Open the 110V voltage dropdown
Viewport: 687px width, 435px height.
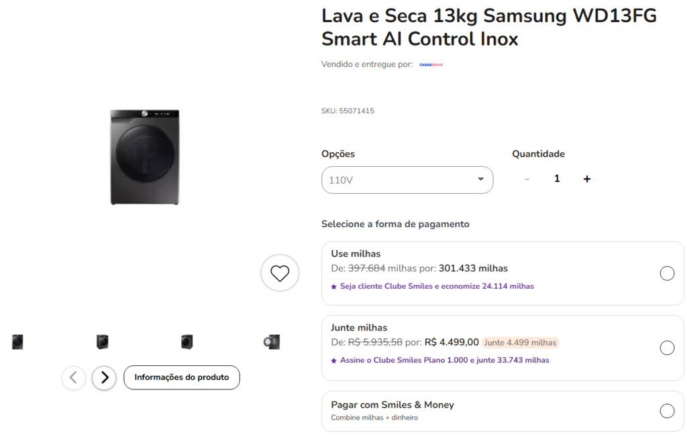pos(407,180)
